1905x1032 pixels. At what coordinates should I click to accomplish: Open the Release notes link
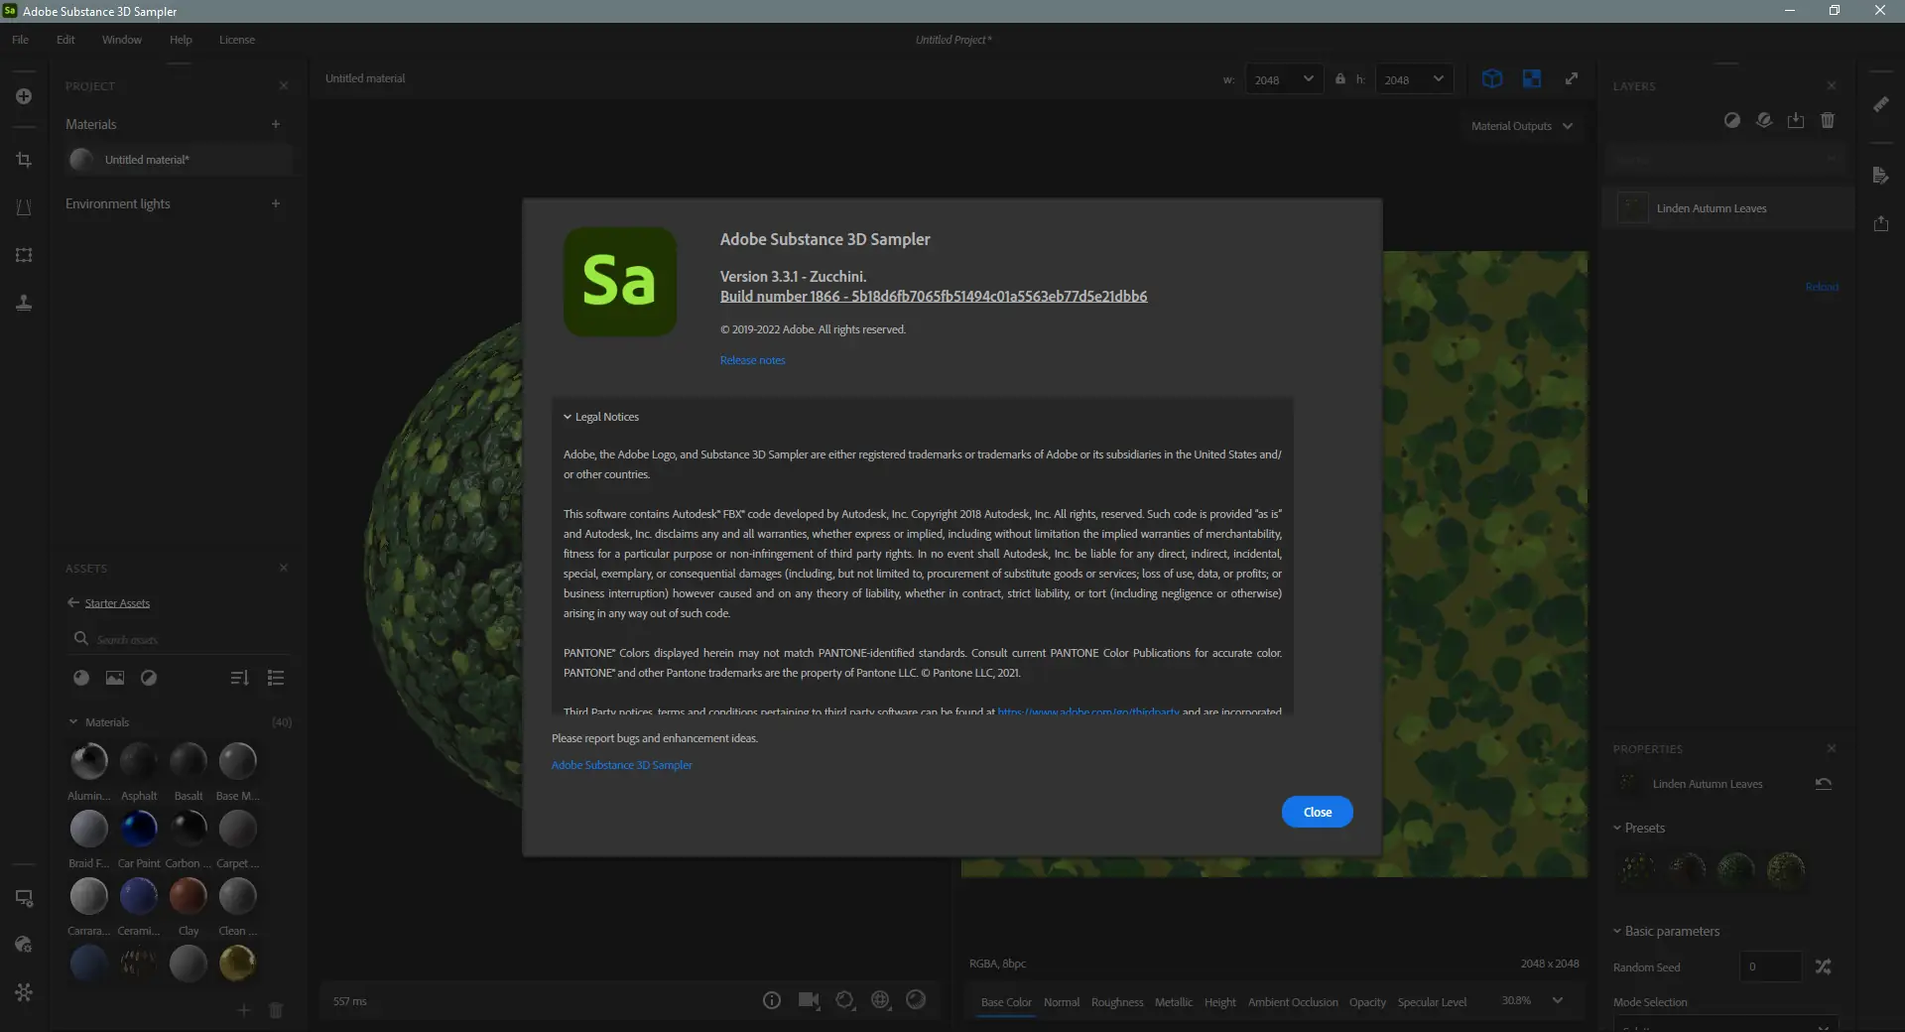[x=753, y=360]
